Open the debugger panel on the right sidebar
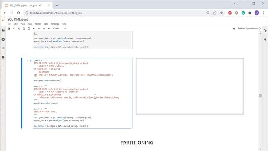Image resolution: width=268 pixels, height=151 pixels. click(x=265, y=39)
